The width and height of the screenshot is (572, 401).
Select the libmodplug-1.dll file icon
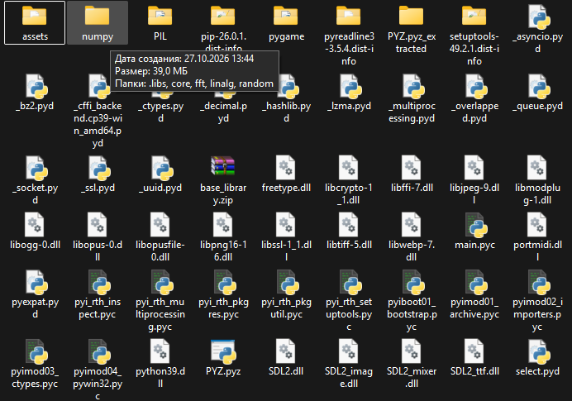(x=536, y=168)
